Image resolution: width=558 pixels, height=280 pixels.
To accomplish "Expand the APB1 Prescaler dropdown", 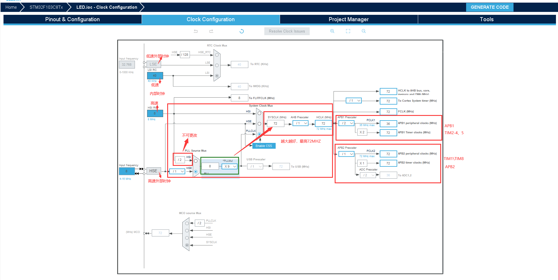I will [346, 123].
